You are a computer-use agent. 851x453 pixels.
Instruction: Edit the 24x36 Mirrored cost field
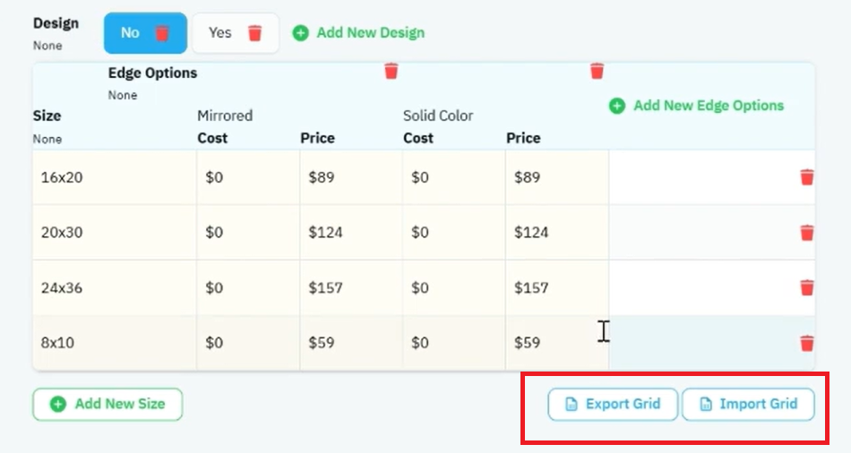(x=248, y=287)
